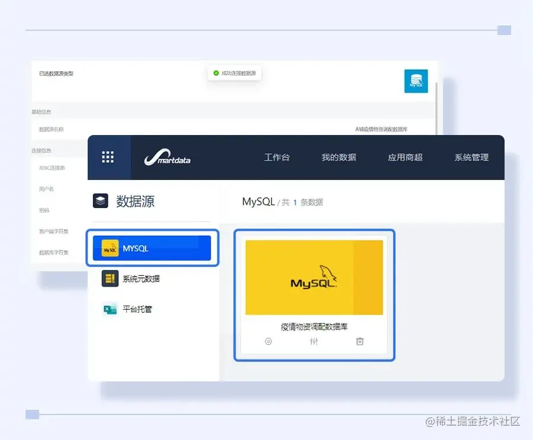
Task: Click the 系统元数据 icon
Action: point(110,278)
